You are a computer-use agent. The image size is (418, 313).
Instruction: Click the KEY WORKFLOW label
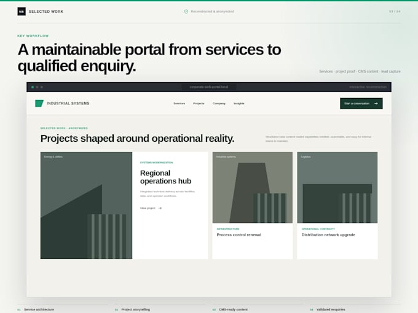coord(33,36)
